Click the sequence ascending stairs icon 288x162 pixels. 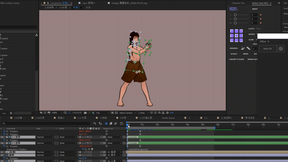(x=243, y=48)
